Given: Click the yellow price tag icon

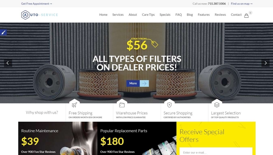Looking at the screenshot, I should [x=155, y=44].
